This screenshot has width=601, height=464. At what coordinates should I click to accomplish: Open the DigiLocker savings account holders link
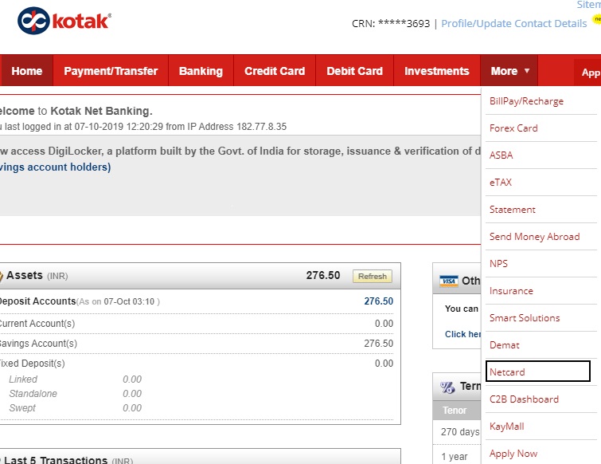[56, 167]
